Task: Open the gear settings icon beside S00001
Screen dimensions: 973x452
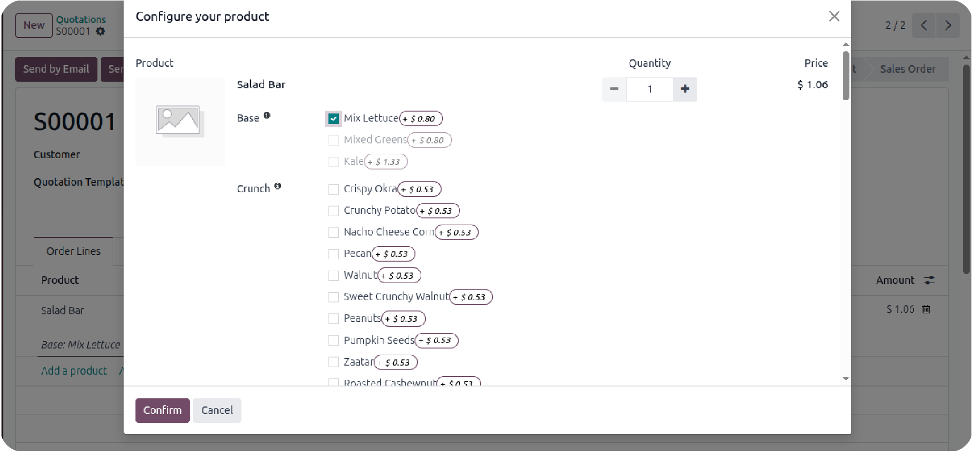Action: pyautogui.click(x=100, y=31)
